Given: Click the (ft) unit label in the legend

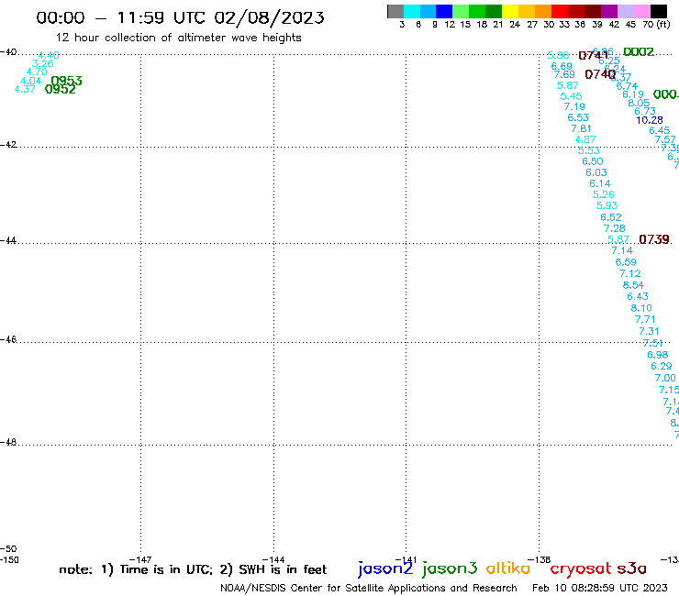Looking at the screenshot, I should click(x=663, y=25).
